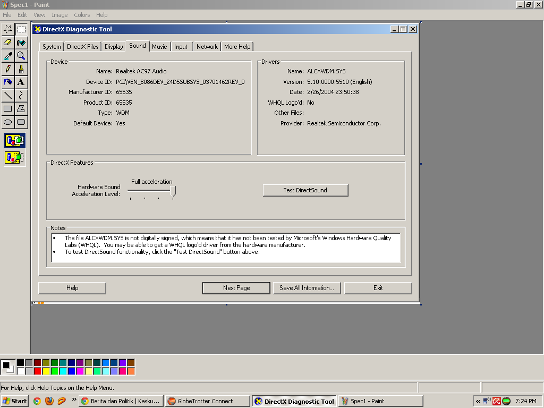Switch to Spec1 - Paint taskbar button
The height and width of the screenshot is (408, 544).
(x=380, y=401)
